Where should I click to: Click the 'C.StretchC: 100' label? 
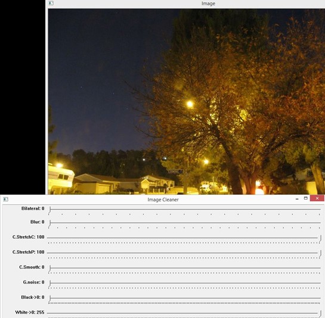point(29,237)
